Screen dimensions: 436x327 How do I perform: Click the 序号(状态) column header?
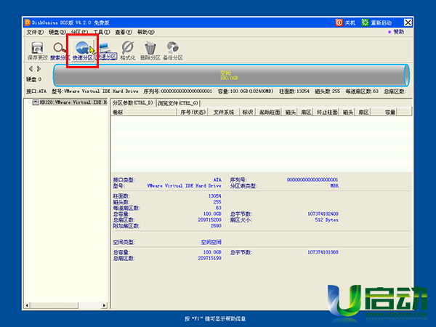pos(193,112)
